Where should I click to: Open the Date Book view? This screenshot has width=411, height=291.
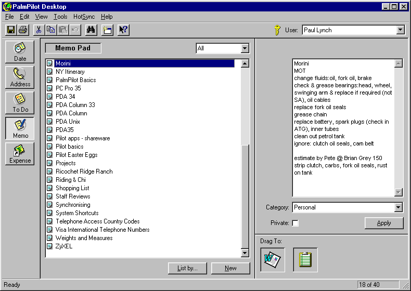point(20,52)
